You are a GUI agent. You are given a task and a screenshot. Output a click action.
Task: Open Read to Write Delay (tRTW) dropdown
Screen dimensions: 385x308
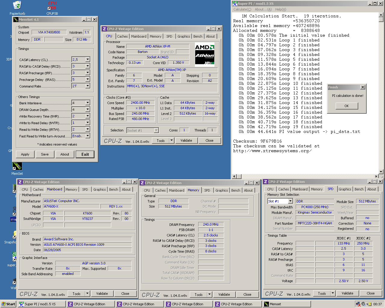(x=88, y=129)
